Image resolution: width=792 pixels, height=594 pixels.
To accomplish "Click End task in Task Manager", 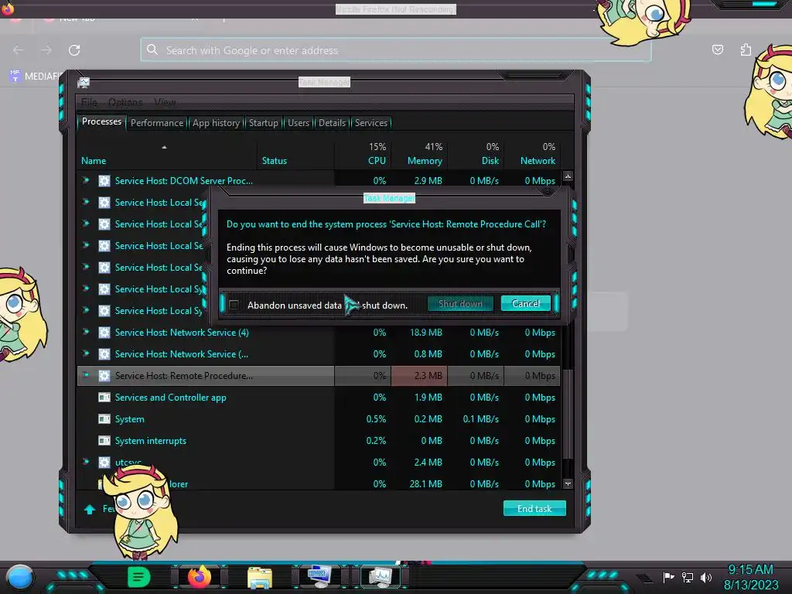I will coord(534,509).
